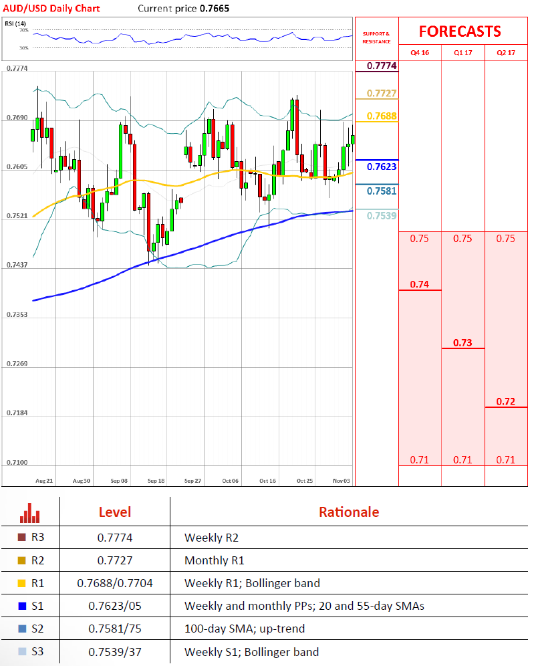Screen dimensions: 534x666
Task: Click the 0.7688/0.7704 level cell
Action: (115, 583)
